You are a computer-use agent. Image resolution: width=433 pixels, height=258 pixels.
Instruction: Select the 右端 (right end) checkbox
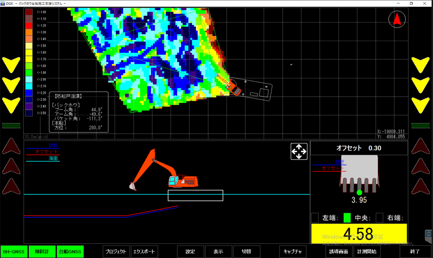pyautogui.click(x=379, y=218)
